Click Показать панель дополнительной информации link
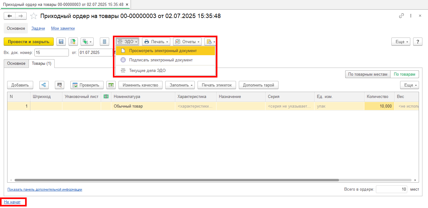Image resolution: width=428 pixels, height=208 pixels. [x=45, y=189]
